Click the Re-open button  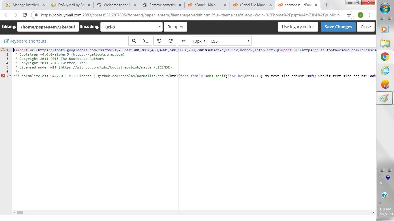coord(175,27)
